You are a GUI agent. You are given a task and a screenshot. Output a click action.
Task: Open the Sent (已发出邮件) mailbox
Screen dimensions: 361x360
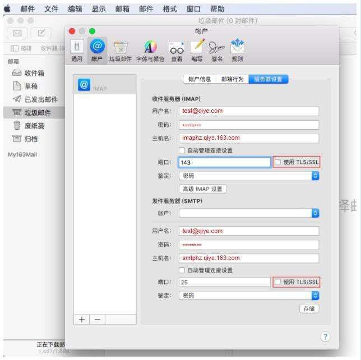(35, 99)
